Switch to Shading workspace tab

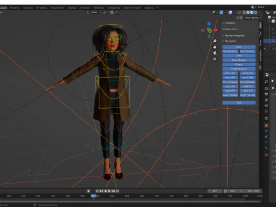pos(72,8)
